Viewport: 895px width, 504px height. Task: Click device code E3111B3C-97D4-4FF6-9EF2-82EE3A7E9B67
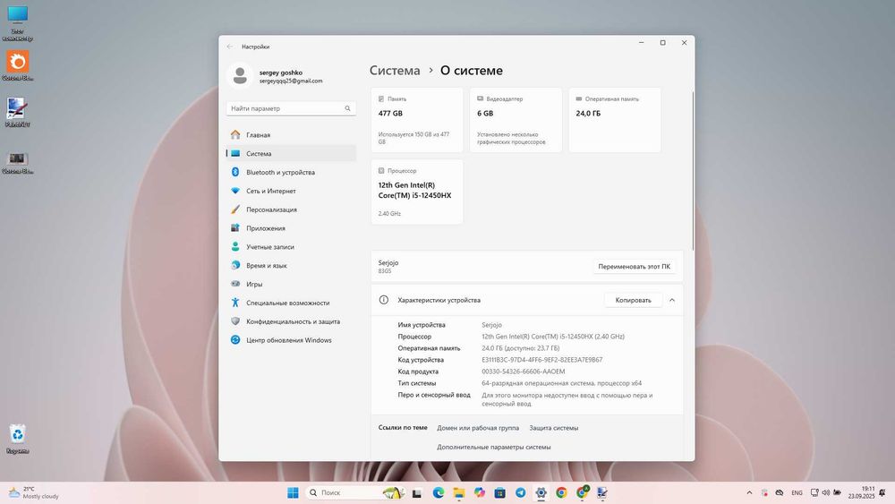tap(541, 360)
